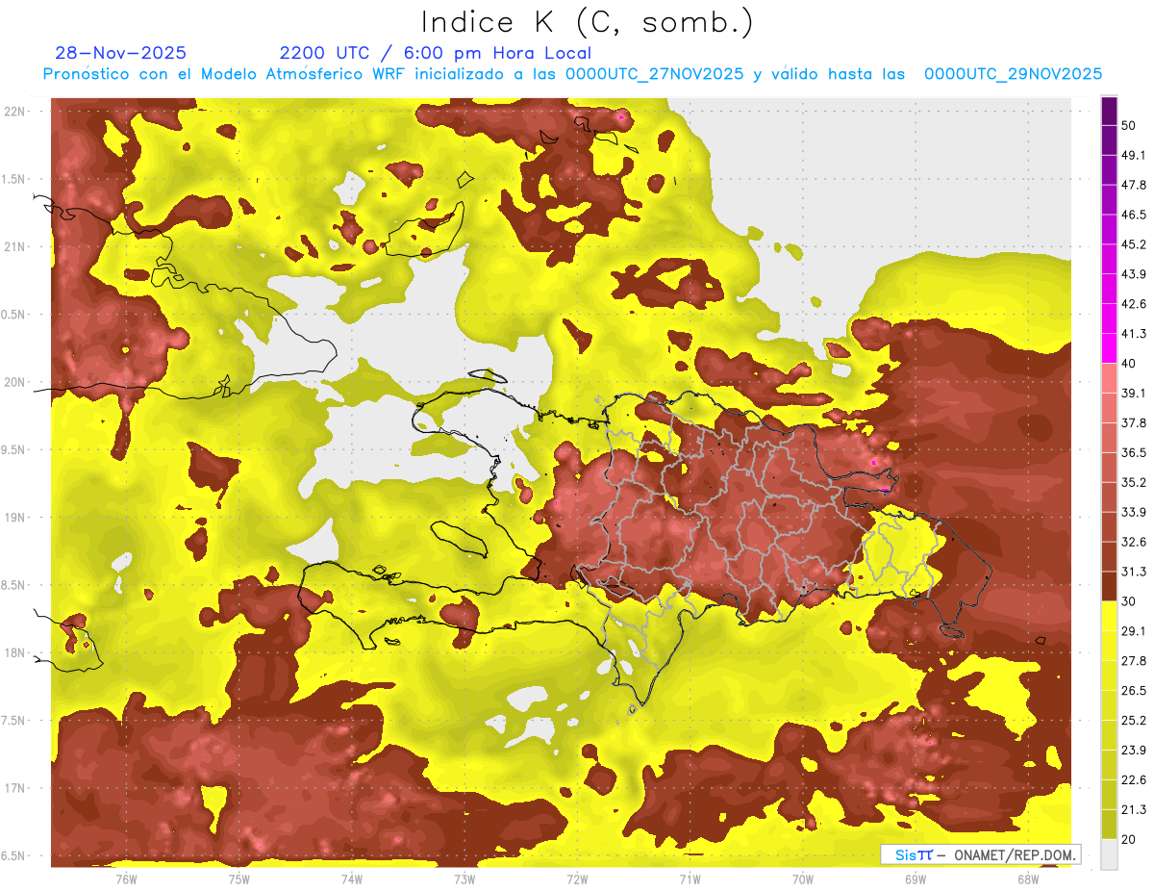1154x892 pixels.
Task: Click the colorbar value 30
Action: click(1129, 601)
